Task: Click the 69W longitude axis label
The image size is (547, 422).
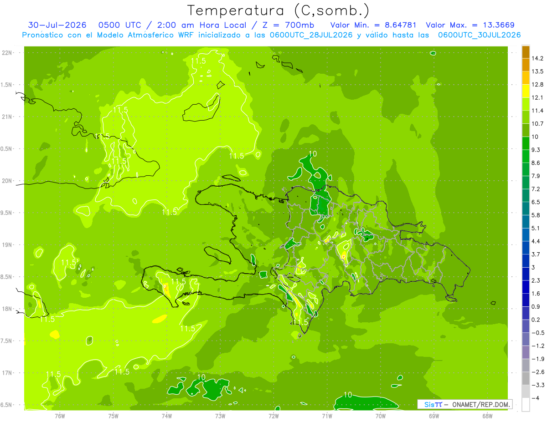Action: [x=434, y=416]
